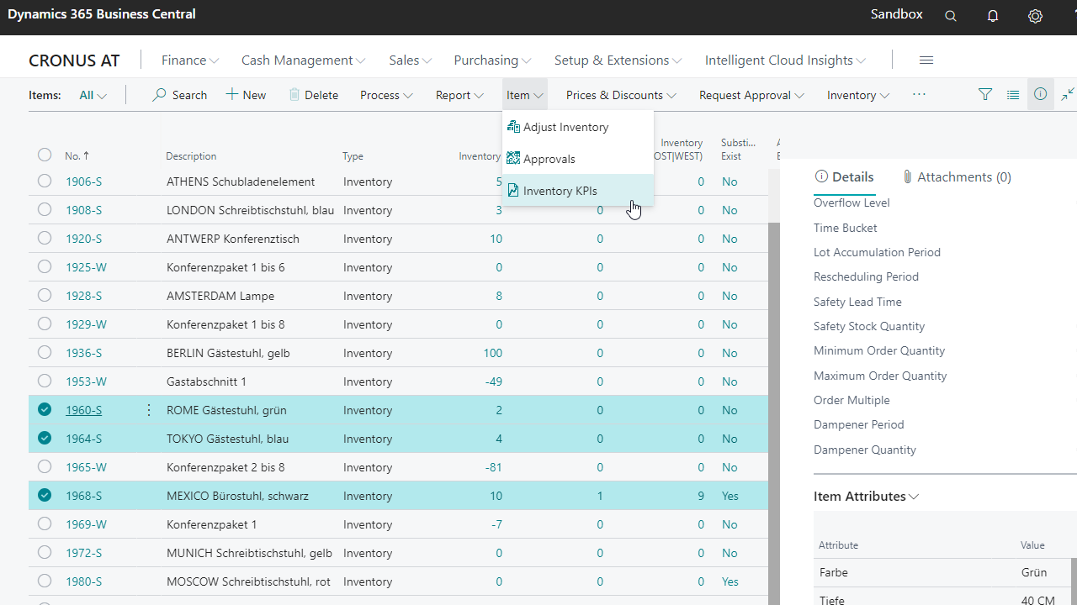This screenshot has width=1077, height=605.
Task: Select the row checkbox for 1936-S
Action: click(45, 353)
